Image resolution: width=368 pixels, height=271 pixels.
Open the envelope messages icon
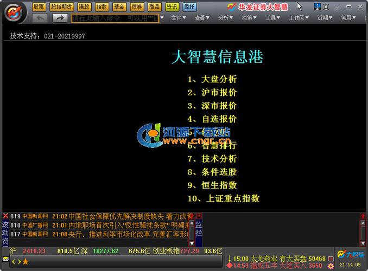(5, 259)
